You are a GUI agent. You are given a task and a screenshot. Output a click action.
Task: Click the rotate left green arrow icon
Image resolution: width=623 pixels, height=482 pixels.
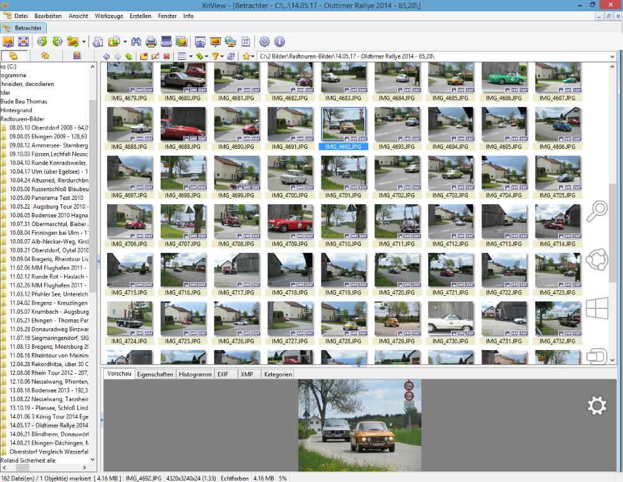tap(42, 42)
